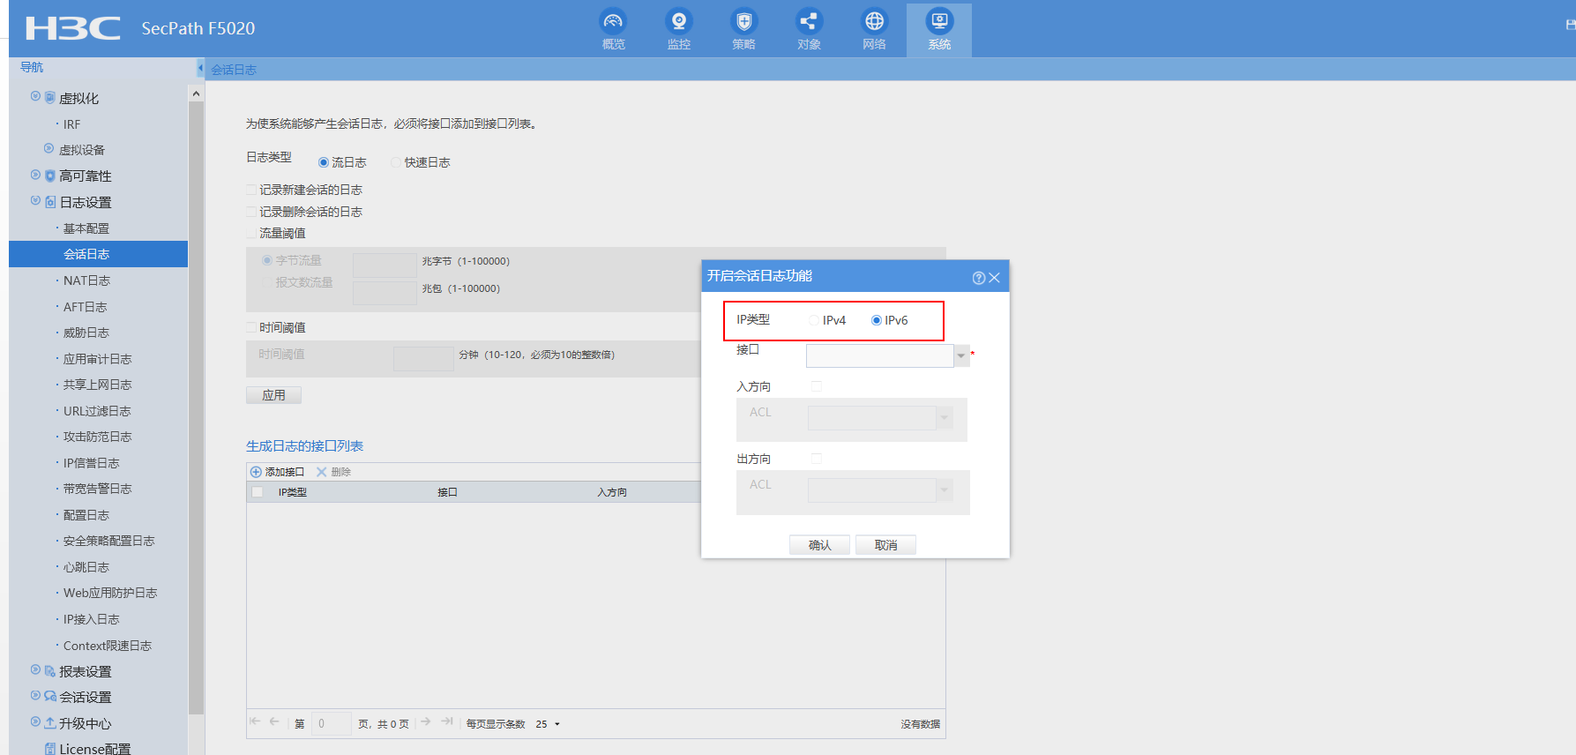Click the help question mark icon in dialog
The width and height of the screenshot is (1576, 755).
[x=979, y=278]
